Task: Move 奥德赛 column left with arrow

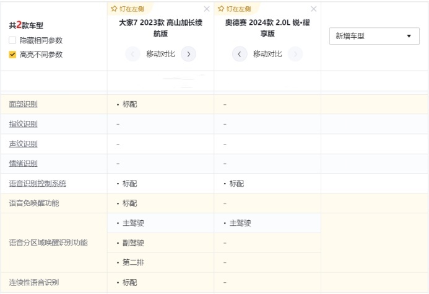Action: coord(240,54)
